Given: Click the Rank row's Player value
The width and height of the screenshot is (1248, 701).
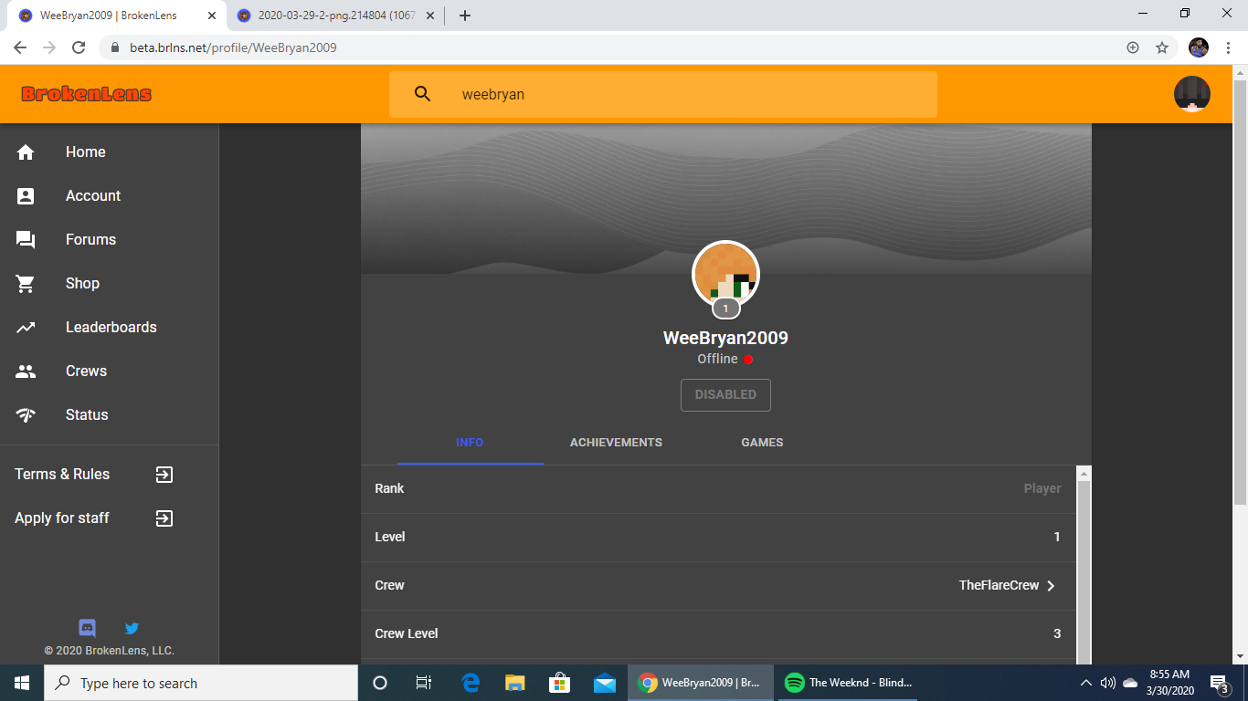Looking at the screenshot, I should 1042,489.
